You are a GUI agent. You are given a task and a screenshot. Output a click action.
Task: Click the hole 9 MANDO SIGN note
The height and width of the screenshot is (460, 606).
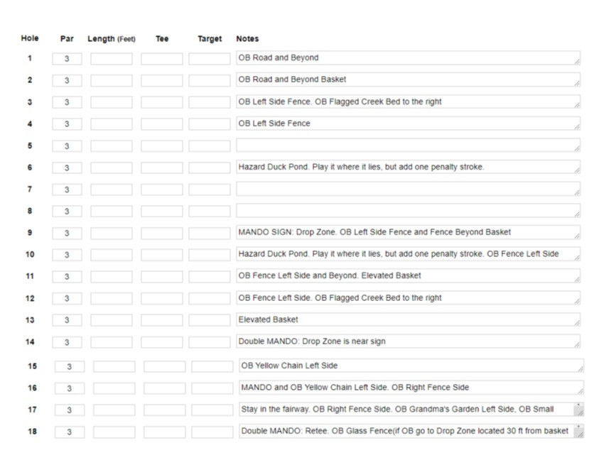click(x=408, y=233)
